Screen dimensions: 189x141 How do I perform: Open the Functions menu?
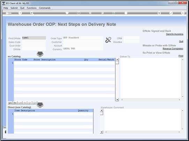click(32, 8)
